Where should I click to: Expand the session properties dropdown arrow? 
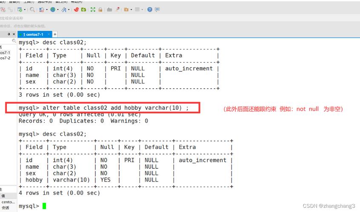(25, 10)
